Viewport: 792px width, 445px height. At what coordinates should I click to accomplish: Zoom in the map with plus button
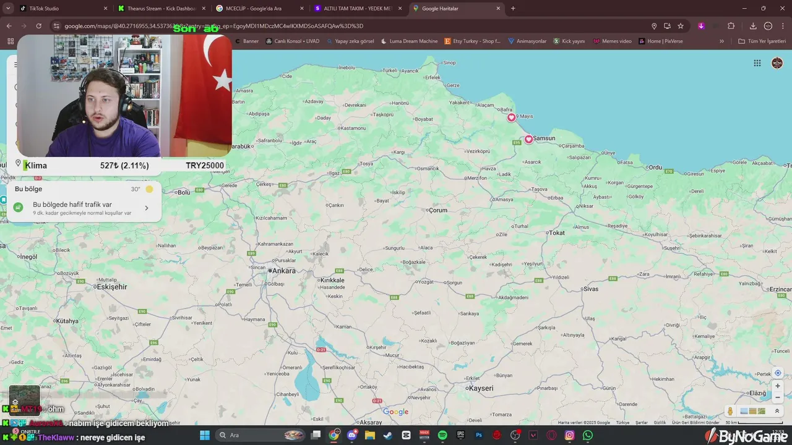coord(778,386)
